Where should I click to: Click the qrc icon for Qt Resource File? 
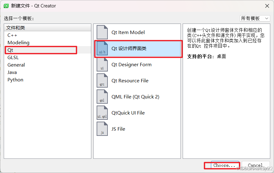pyautogui.click(x=102, y=80)
